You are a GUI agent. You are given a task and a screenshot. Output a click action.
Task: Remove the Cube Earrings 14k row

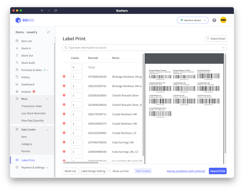coord(64,142)
